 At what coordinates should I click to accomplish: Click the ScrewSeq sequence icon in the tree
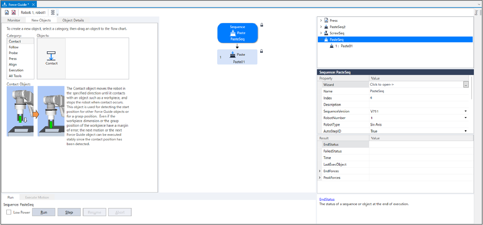(326, 33)
